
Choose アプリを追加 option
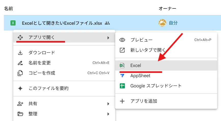pyautogui.click(x=166, y=101)
